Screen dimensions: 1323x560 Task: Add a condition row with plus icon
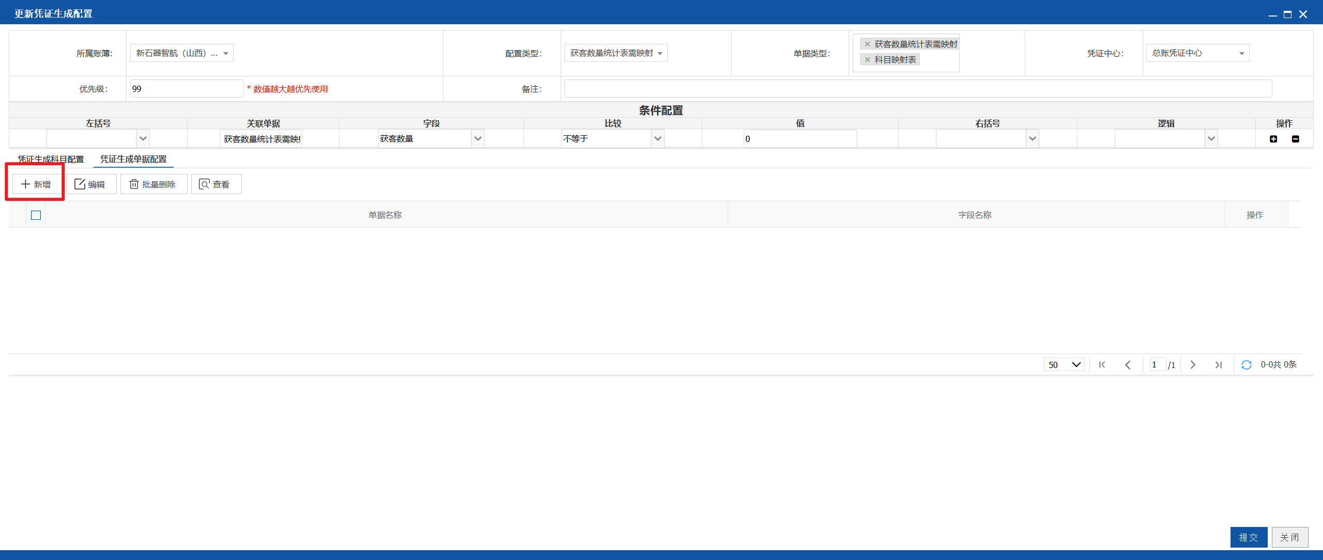point(1273,139)
